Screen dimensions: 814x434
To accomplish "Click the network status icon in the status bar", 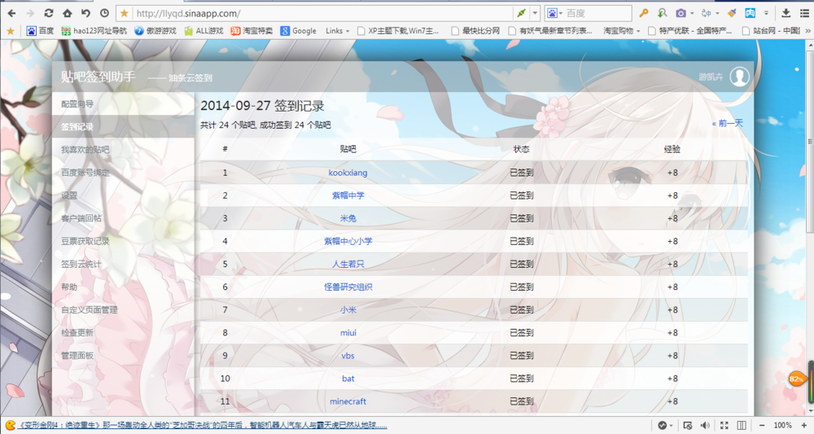I will (x=662, y=425).
